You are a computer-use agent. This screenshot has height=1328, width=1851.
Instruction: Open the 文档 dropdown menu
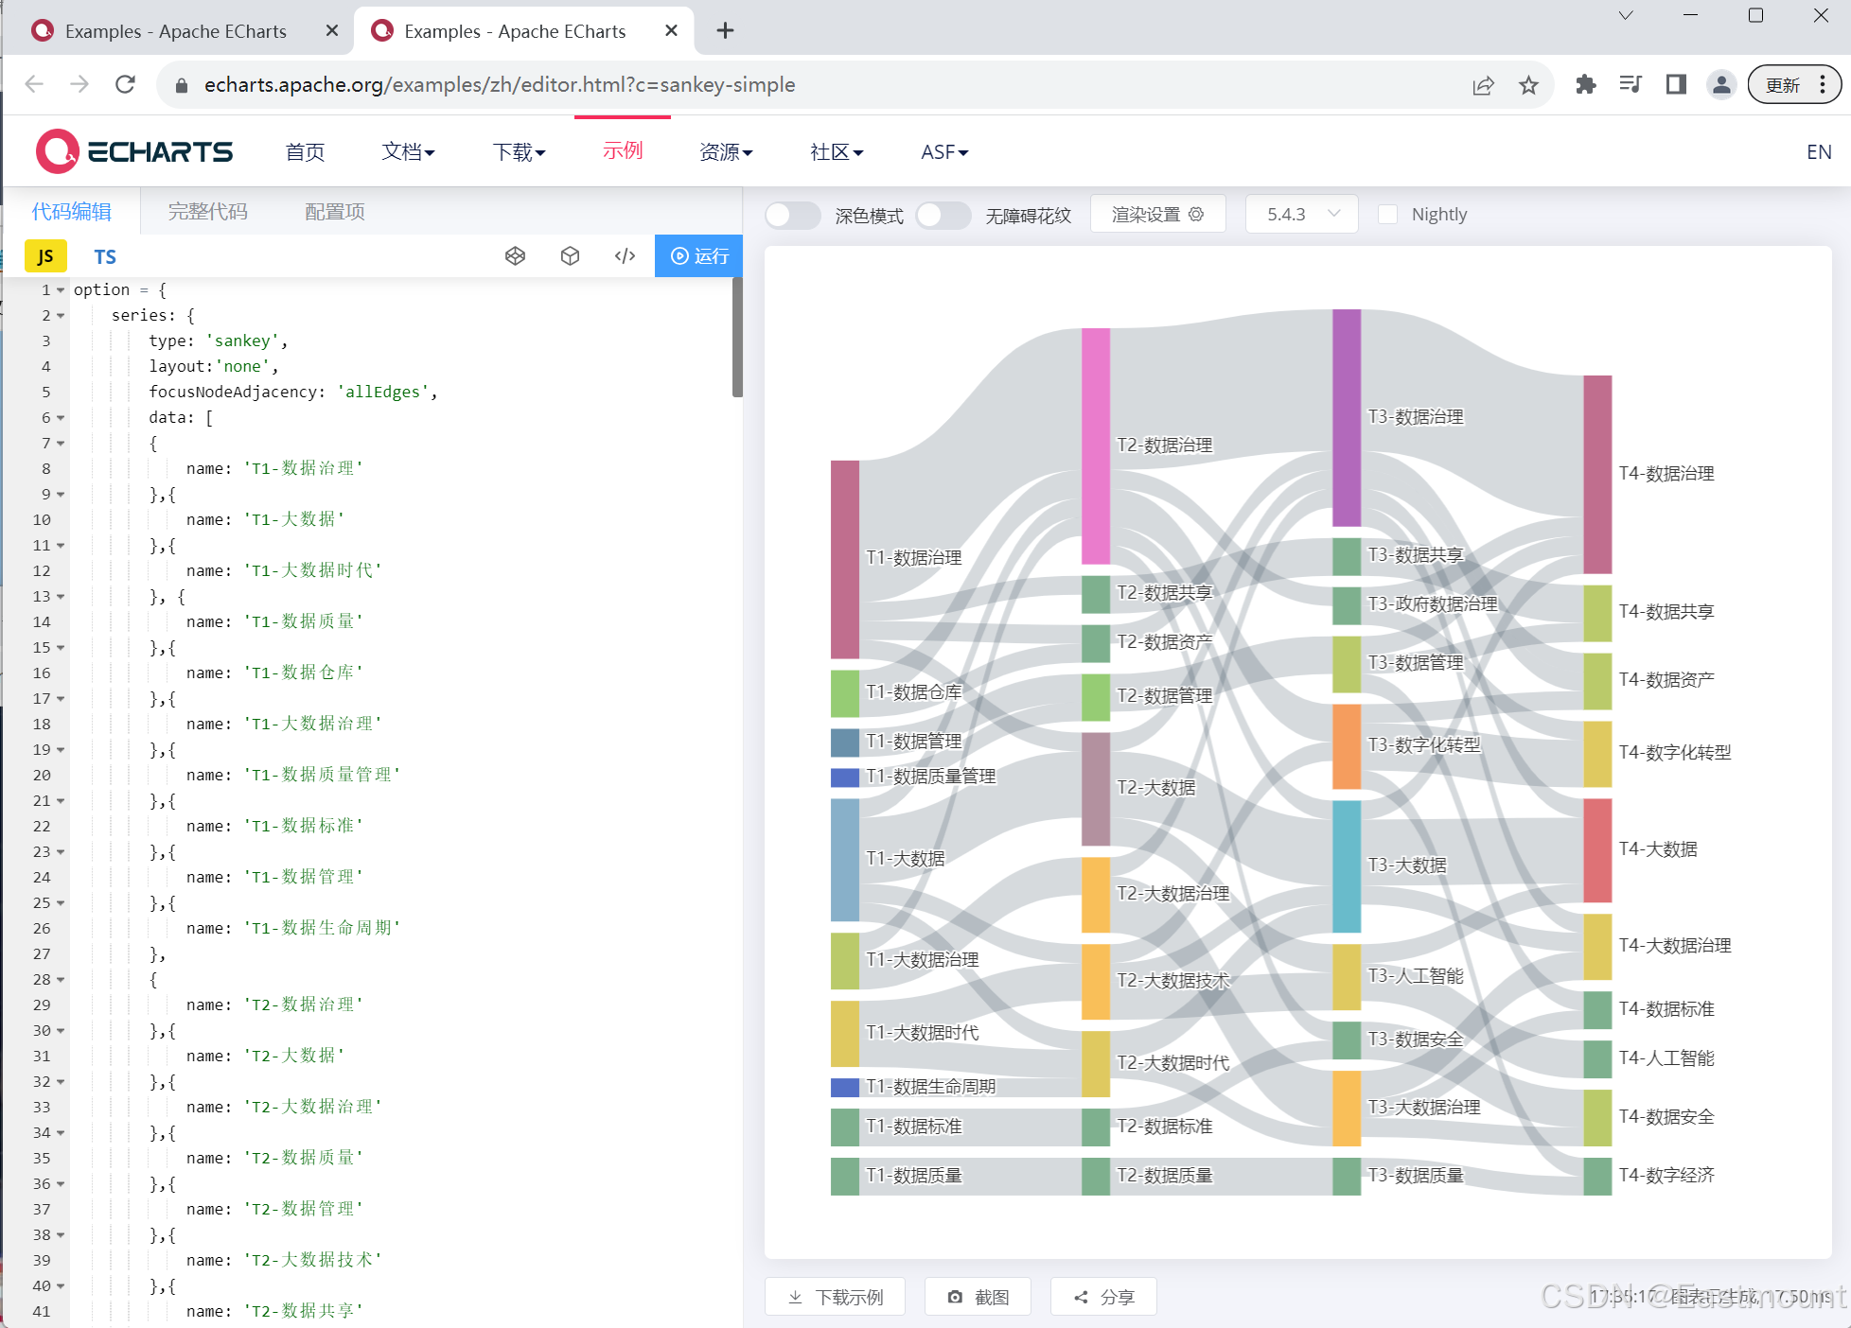coord(408,151)
